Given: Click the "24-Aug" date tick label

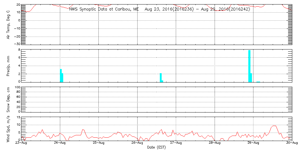Looking at the screenshot, I should tap(60, 143).
